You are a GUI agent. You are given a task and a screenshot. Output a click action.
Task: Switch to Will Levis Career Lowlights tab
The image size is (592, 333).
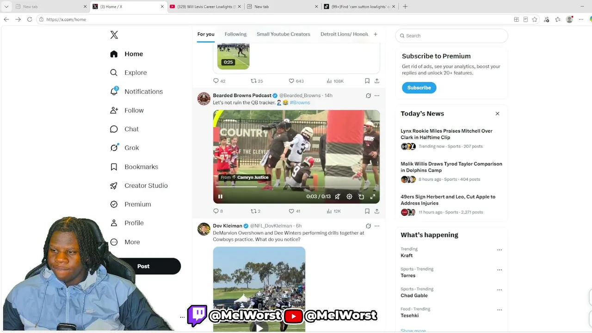click(x=204, y=6)
